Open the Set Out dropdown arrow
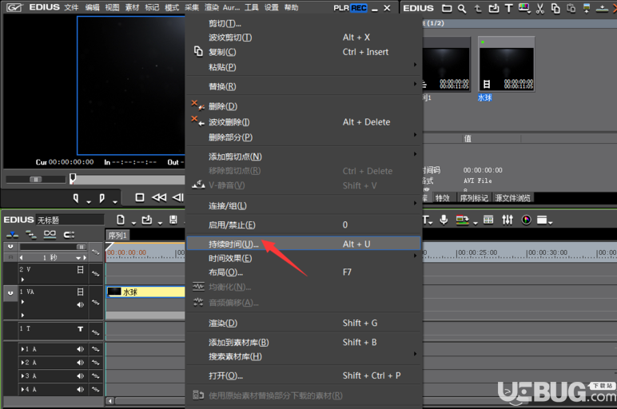 [x=115, y=202]
